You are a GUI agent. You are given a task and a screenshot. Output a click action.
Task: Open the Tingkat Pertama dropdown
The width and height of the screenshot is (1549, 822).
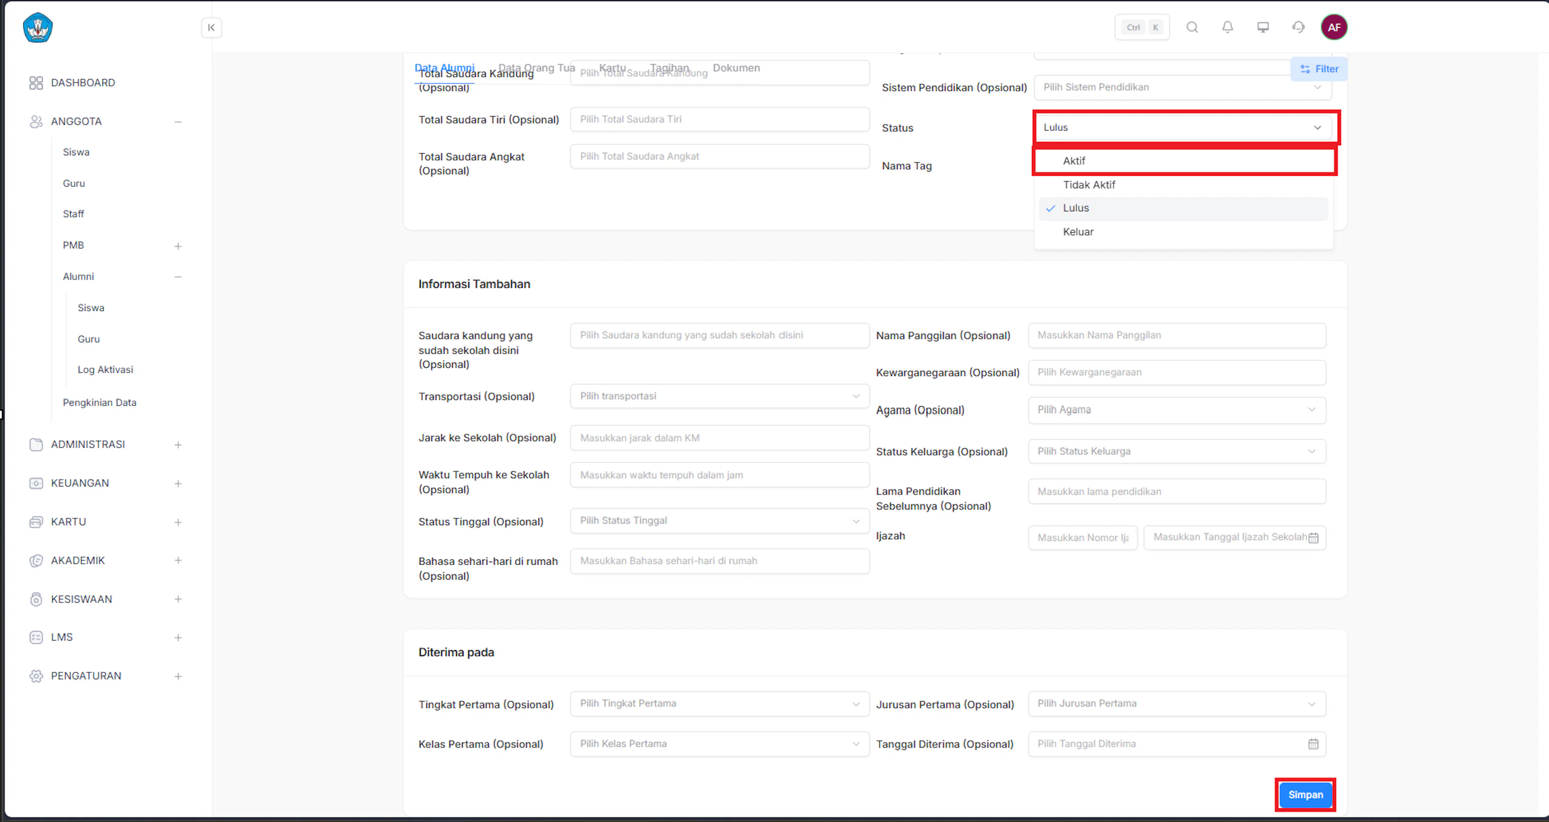pos(719,703)
